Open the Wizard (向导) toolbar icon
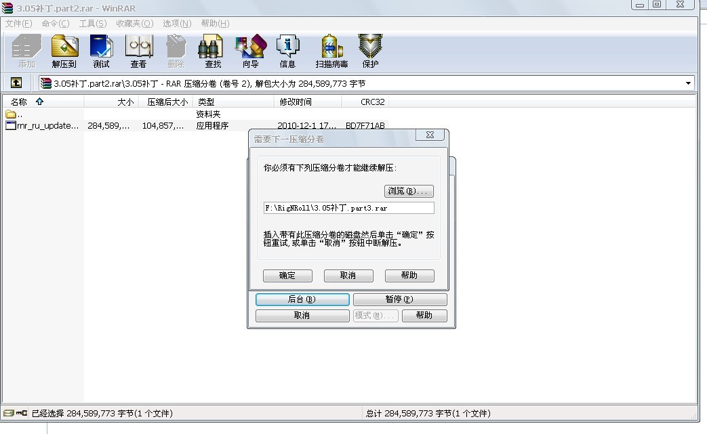The width and height of the screenshot is (707, 434). click(x=251, y=51)
